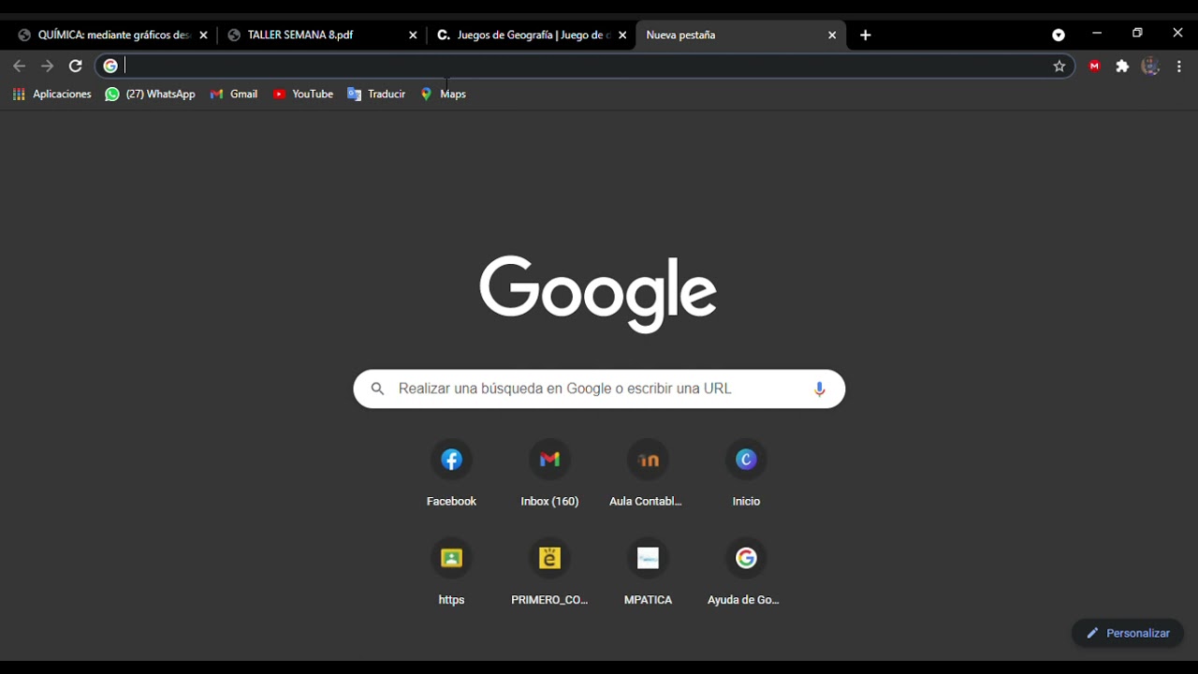
Task: Open the Maps bookmark
Action: pos(444,95)
